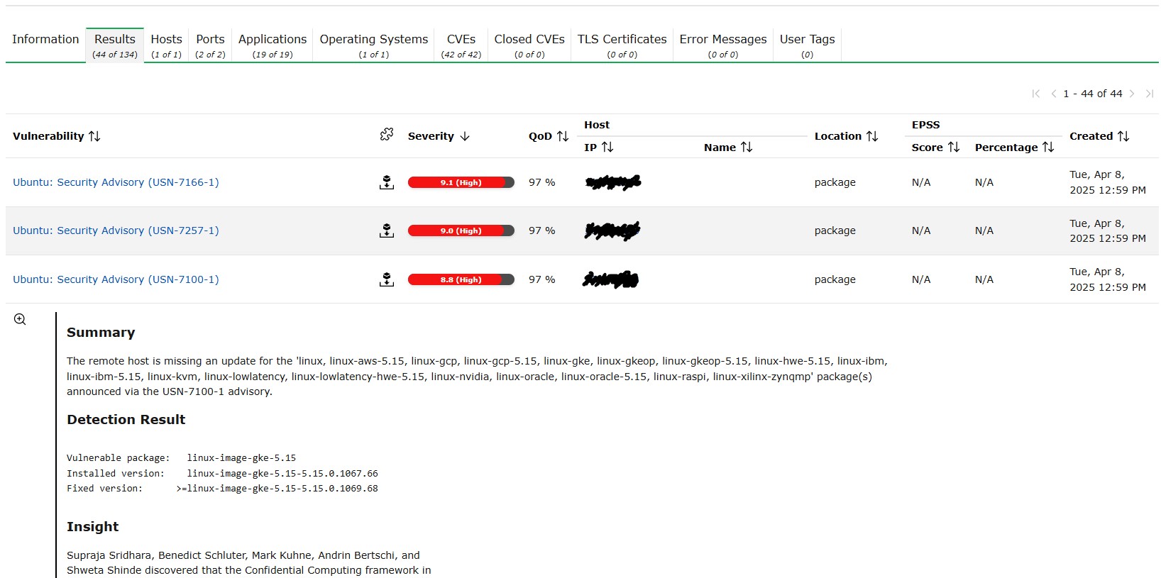
Task: Click the 8.8 (High) severity bar
Action: (x=461, y=279)
